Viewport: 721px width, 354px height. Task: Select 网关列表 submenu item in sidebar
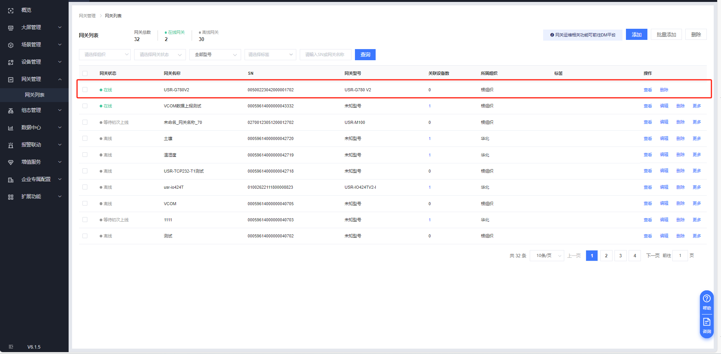pos(34,95)
